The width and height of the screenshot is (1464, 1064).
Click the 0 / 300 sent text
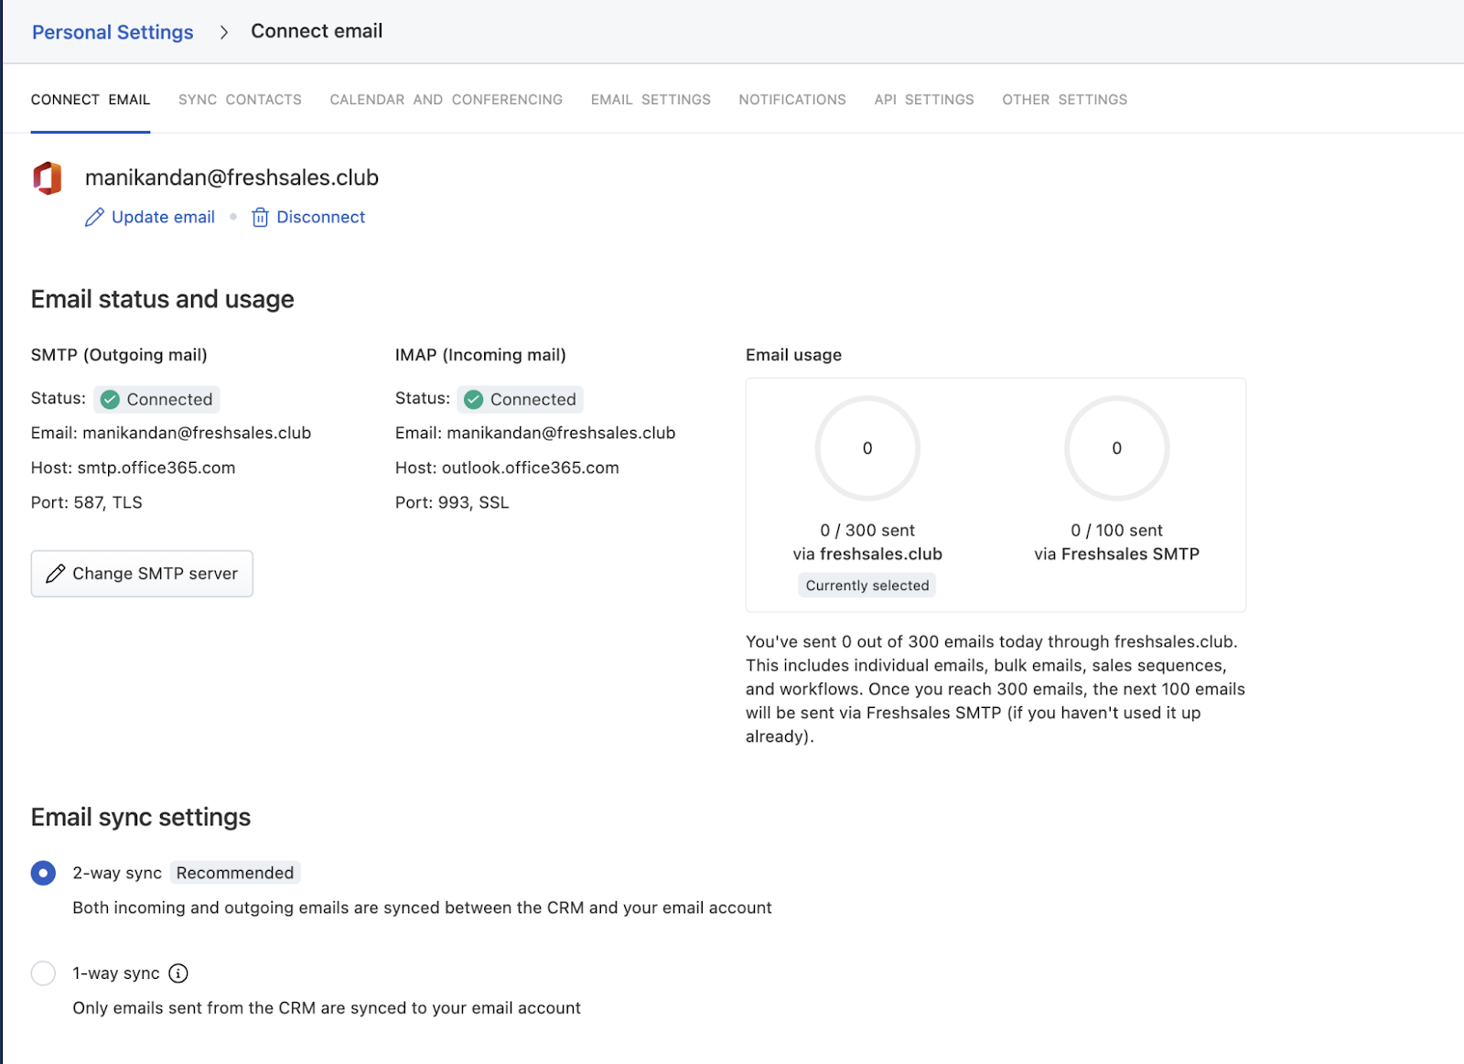867,531
